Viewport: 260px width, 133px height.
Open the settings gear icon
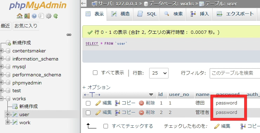point(49,16)
